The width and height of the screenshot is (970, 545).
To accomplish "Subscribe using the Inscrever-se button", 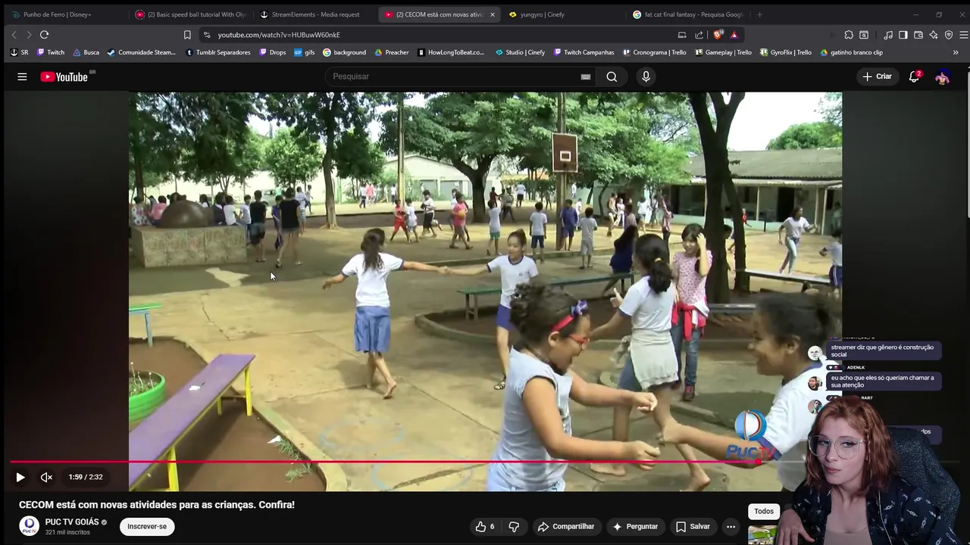I will [x=147, y=526].
